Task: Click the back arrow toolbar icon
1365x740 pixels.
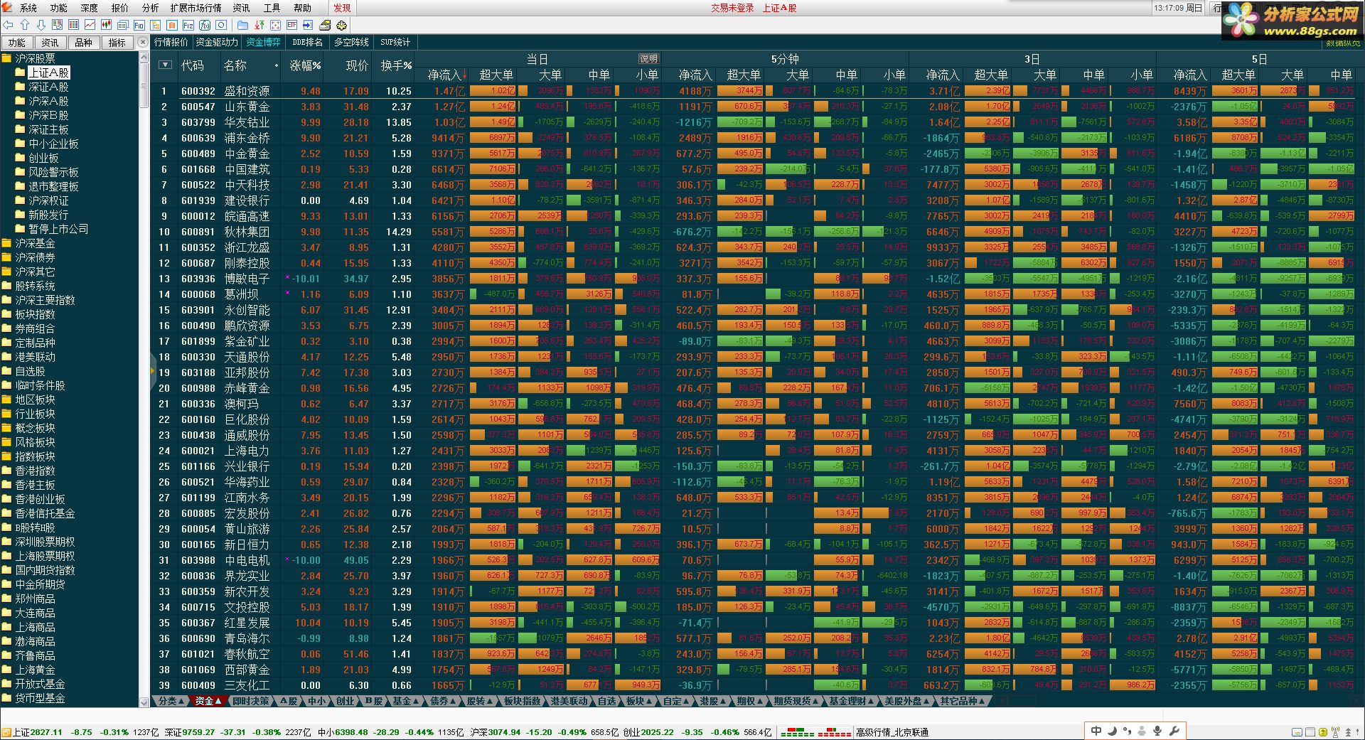Action: tap(8, 25)
